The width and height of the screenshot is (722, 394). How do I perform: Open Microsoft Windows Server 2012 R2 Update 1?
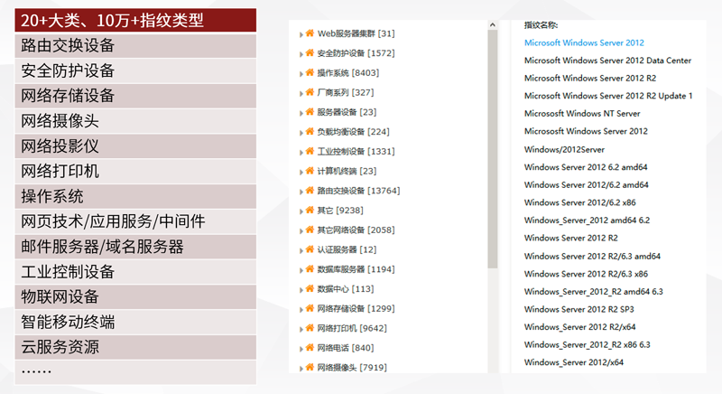[607, 96]
